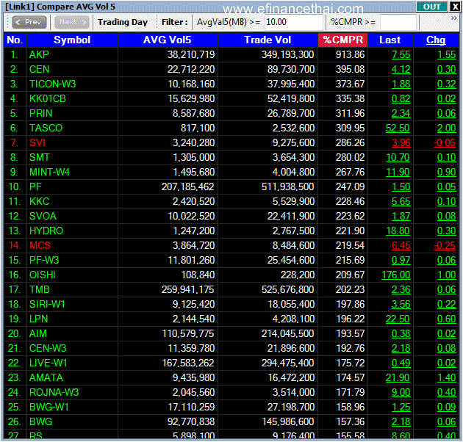Click AKP trade volume 349,193,300
Image resolution: width=463 pixels, height=442 pixels.
tap(288, 54)
